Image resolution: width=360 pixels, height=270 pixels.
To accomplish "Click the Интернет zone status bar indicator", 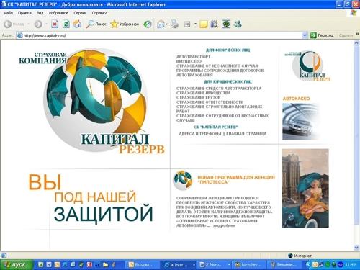I will click(x=300, y=256).
